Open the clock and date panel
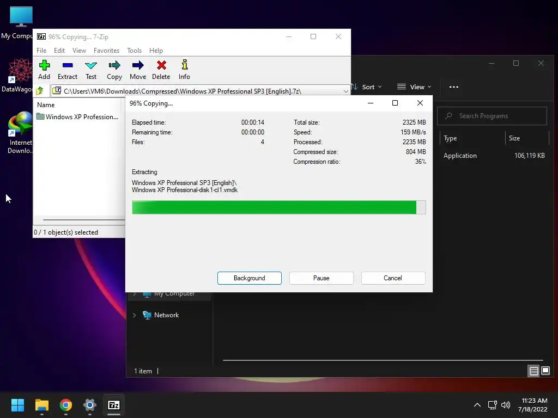Screen dimensions: 558x418 click(534, 405)
